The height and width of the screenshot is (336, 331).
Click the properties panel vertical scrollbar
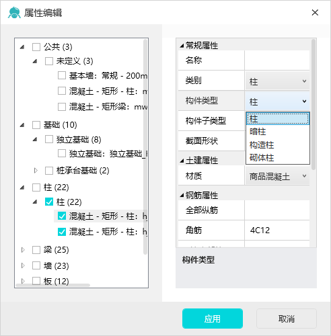coord(314,104)
